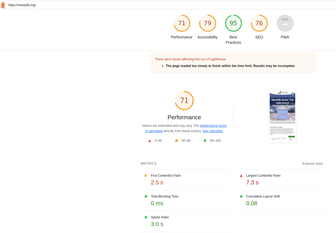Screen dimensions: 336x233
Task: Open the Best Practices score gauge
Action: point(233,23)
